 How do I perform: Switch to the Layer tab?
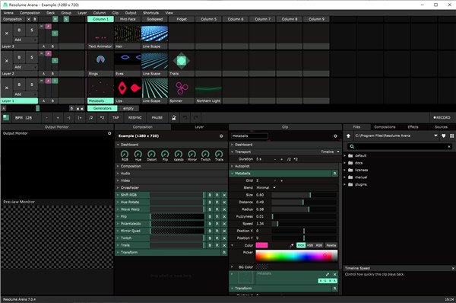[199, 127]
